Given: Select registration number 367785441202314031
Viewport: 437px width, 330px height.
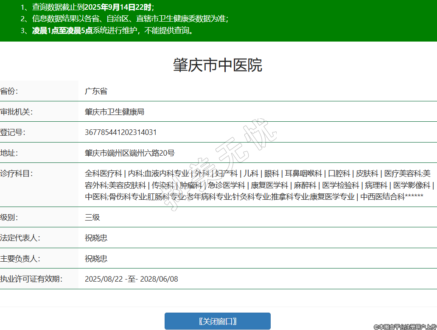Looking at the screenshot, I should pyautogui.click(x=120, y=132).
